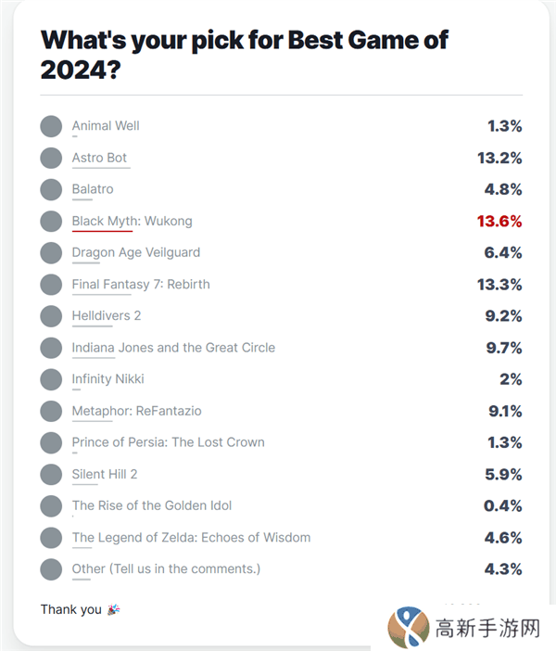Choose Metaphor: ReFantazio radio button
The height and width of the screenshot is (651, 556).
[x=51, y=411]
